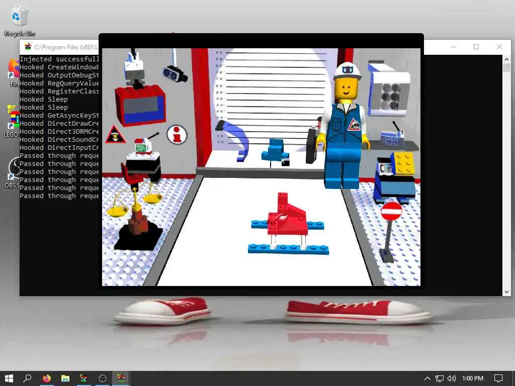
Task: Click the console scrollbar thumb
Action: [506, 68]
